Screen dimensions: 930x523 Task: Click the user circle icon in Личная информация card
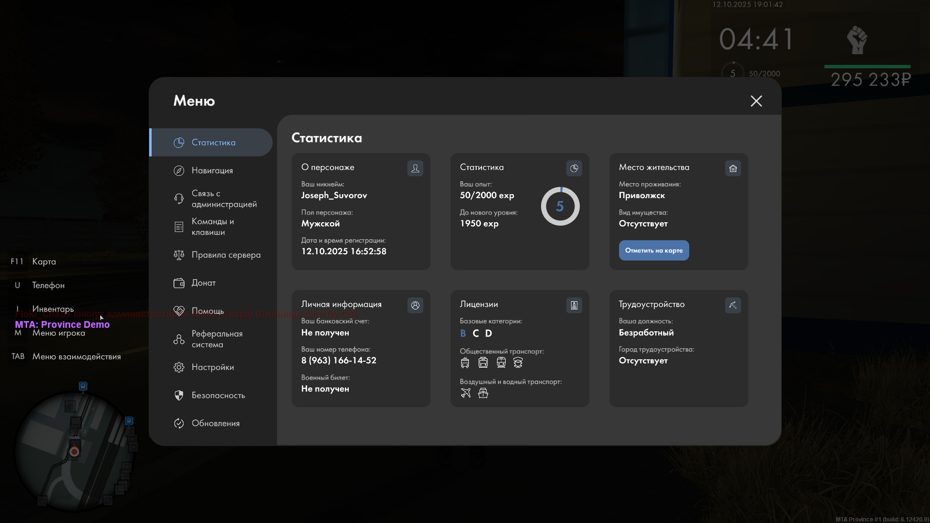(415, 305)
